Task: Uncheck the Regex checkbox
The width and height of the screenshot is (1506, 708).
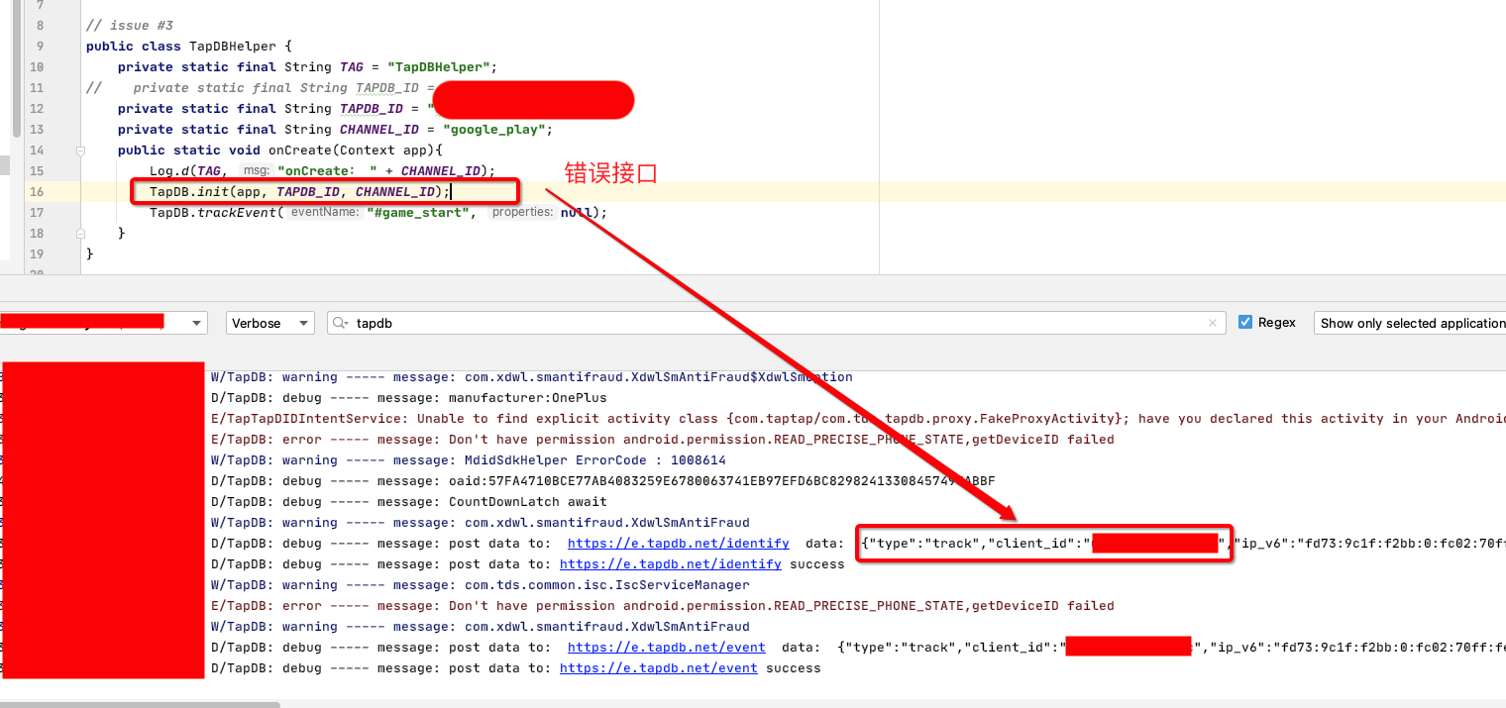Action: (x=1245, y=321)
